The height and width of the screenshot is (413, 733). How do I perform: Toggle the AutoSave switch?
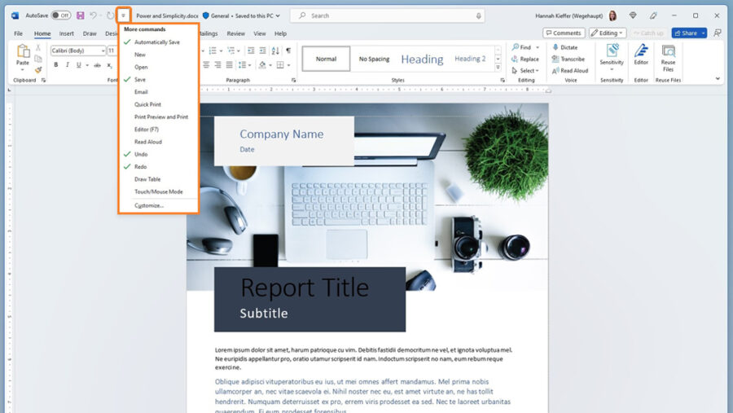coord(61,15)
